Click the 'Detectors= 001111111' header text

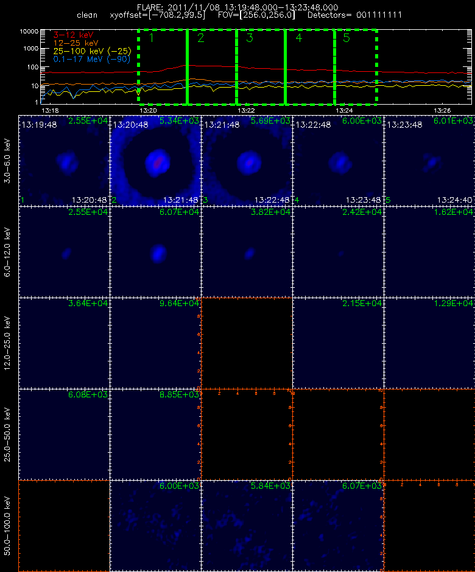[x=354, y=15]
